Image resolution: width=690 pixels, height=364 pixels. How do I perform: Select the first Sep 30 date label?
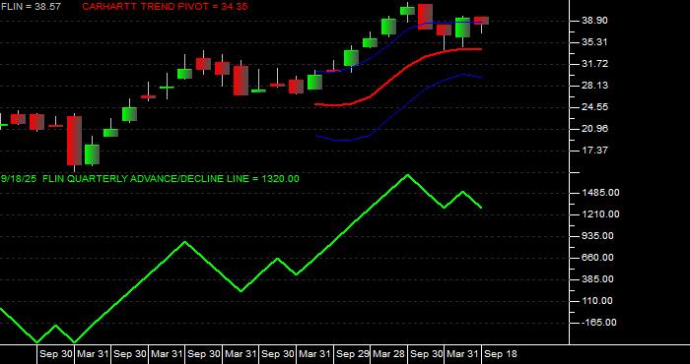[56, 354]
